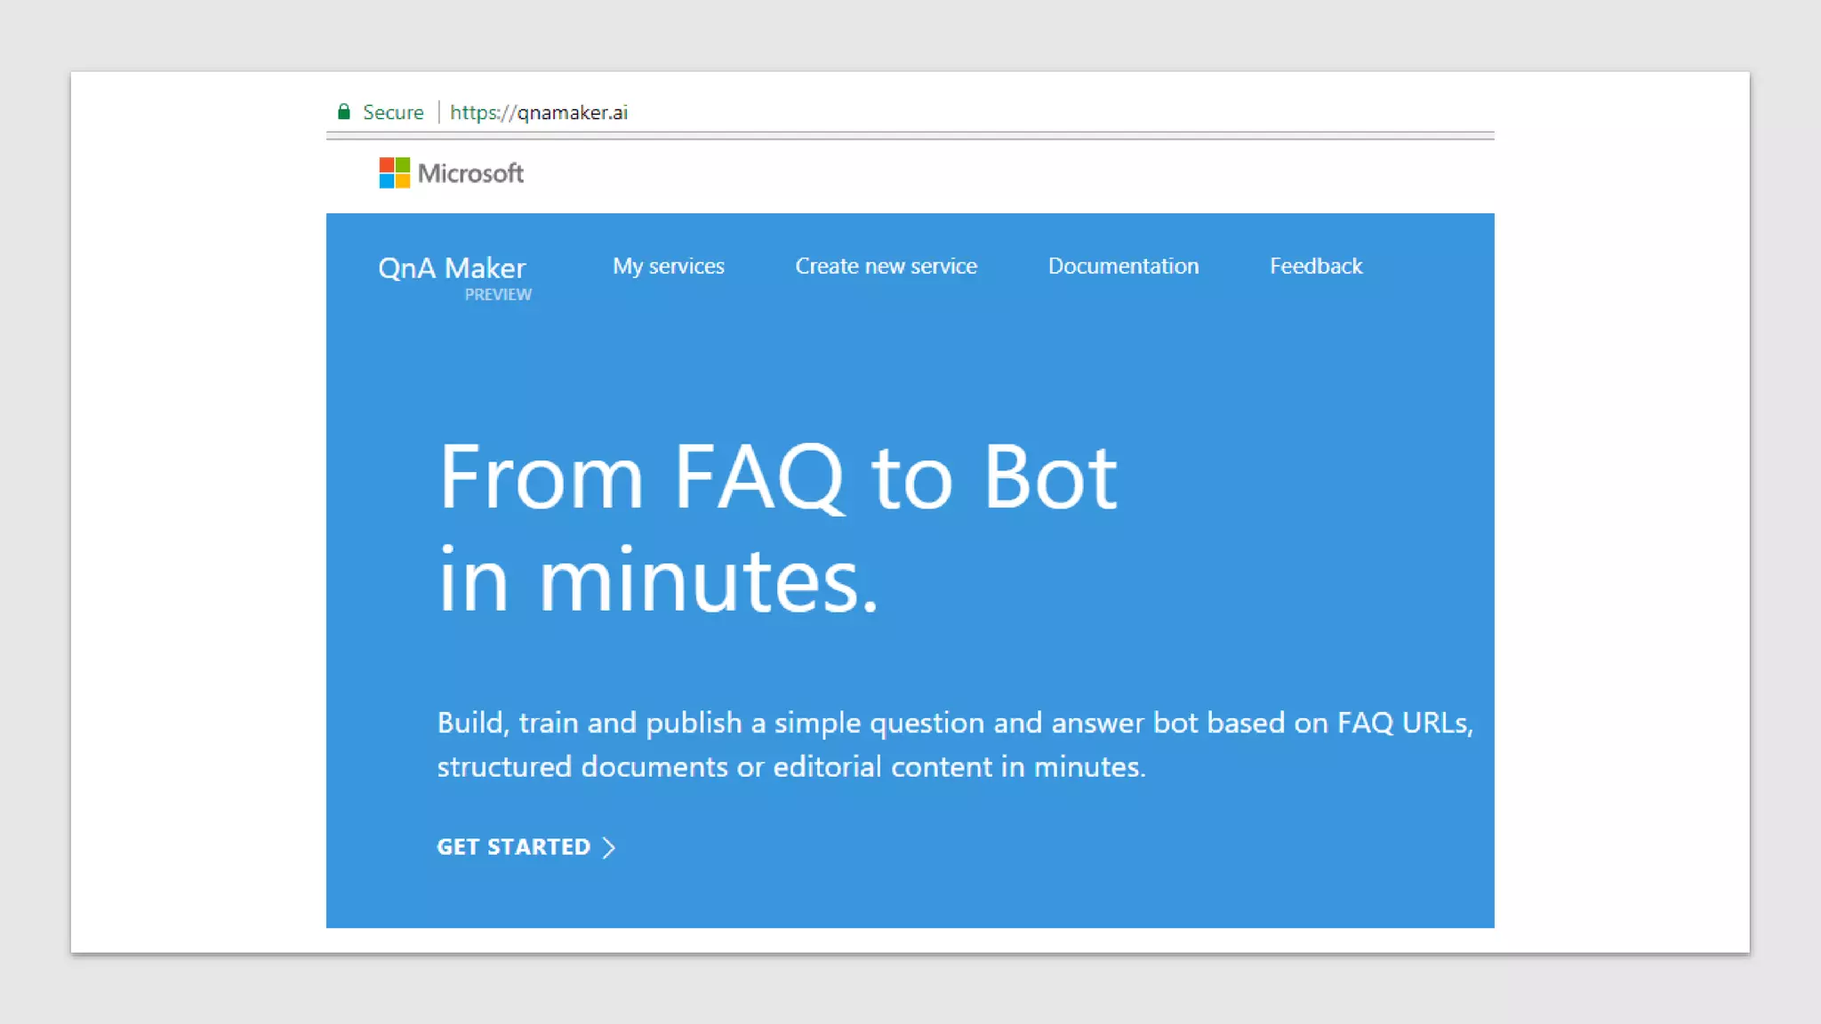Select Create new service in navigation
This screenshot has width=1821, height=1024.
[886, 266]
